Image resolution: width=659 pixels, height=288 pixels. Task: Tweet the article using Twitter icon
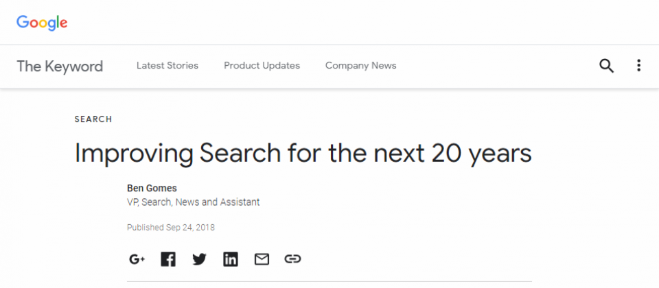click(x=199, y=259)
